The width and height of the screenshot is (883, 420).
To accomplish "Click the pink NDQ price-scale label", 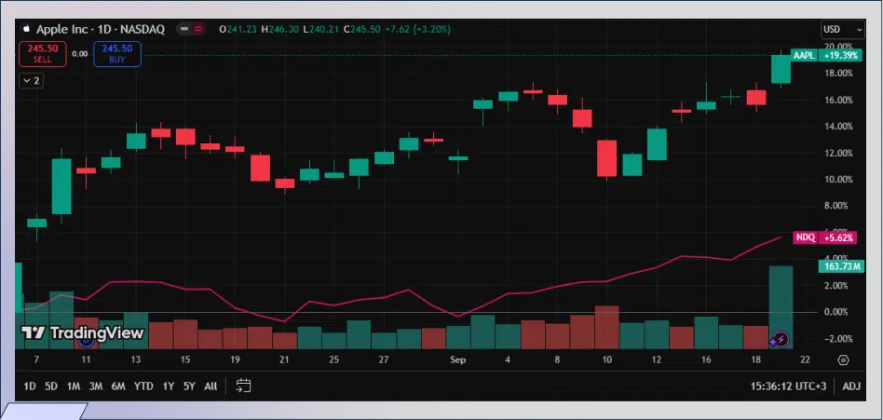I will tap(806, 237).
